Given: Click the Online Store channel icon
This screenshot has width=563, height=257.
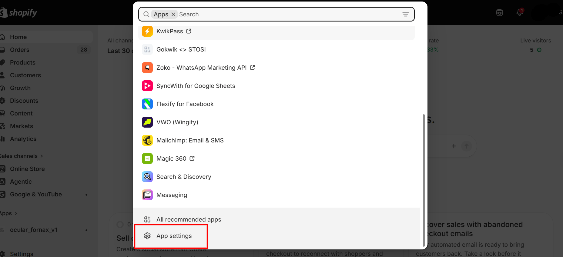Looking at the screenshot, I should coord(3,169).
